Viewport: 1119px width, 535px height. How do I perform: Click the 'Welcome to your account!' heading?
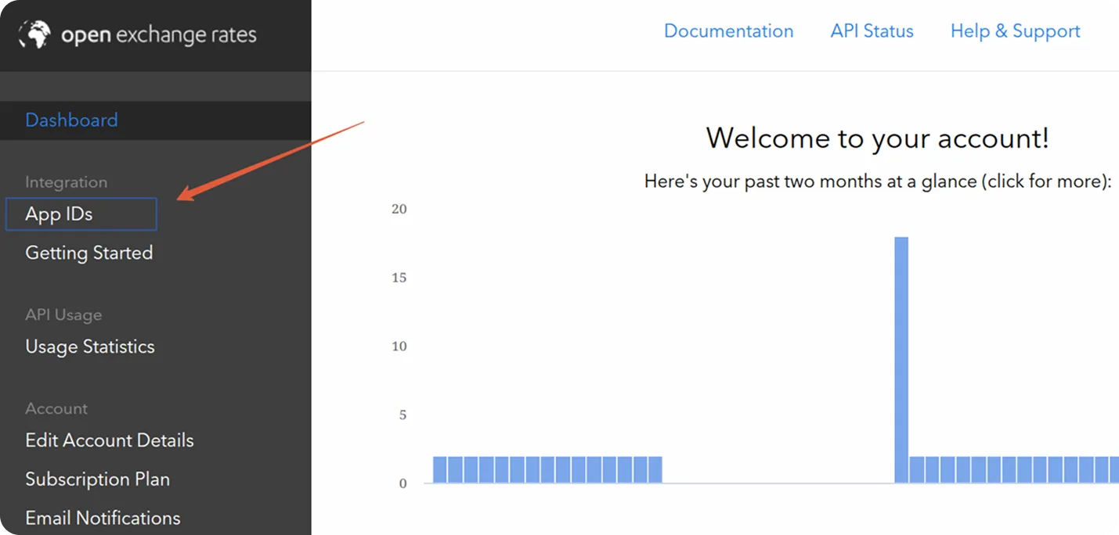[877, 138]
